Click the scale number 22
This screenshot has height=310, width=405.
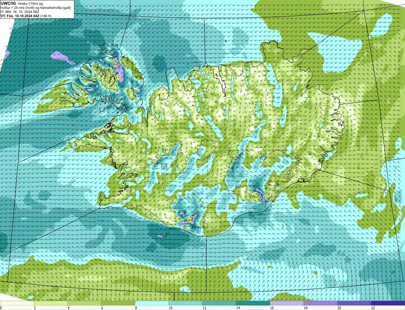[373, 308]
